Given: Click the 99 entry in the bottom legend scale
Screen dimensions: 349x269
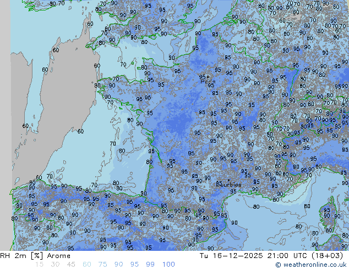Looking at the screenshot, I should 150,265.
